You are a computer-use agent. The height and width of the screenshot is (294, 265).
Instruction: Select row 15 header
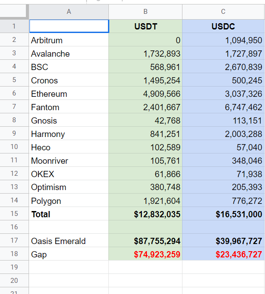pyautogui.click(x=14, y=214)
